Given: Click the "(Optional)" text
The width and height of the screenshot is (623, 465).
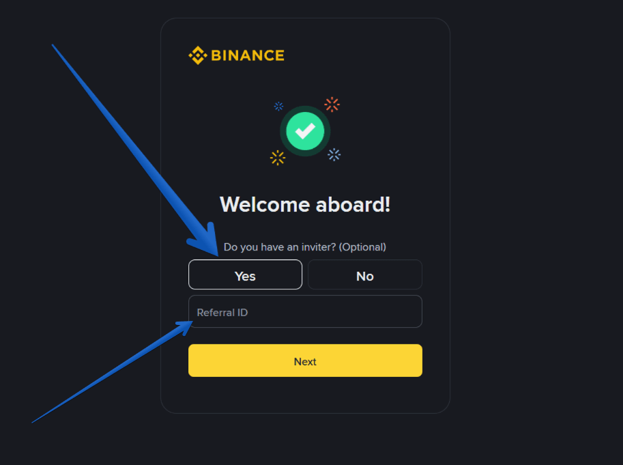Looking at the screenshot, I should click(x=363, y=247).
